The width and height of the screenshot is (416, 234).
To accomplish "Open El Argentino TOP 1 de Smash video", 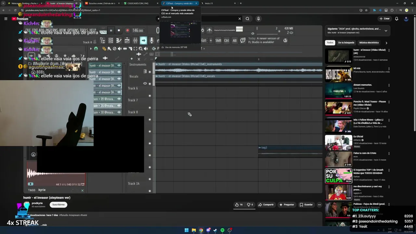I will pos(338,176).
